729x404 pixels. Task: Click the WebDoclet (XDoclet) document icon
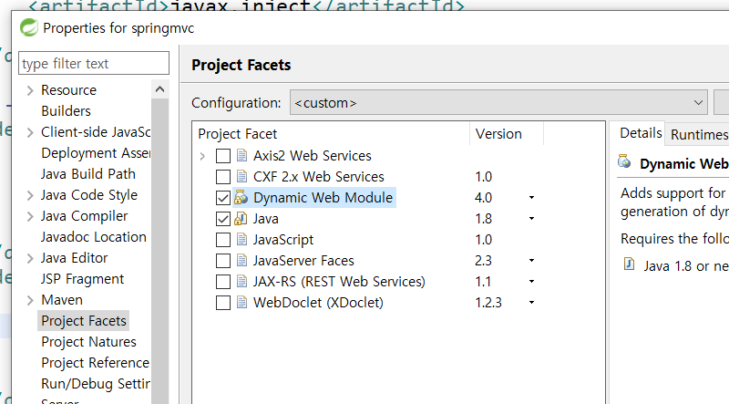[x=241, y=302]
